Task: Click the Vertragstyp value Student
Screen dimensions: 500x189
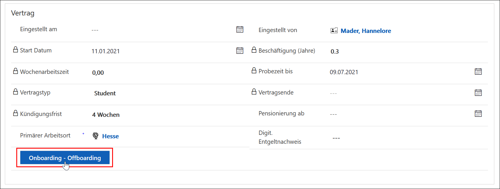Action: tap(105, 93)
